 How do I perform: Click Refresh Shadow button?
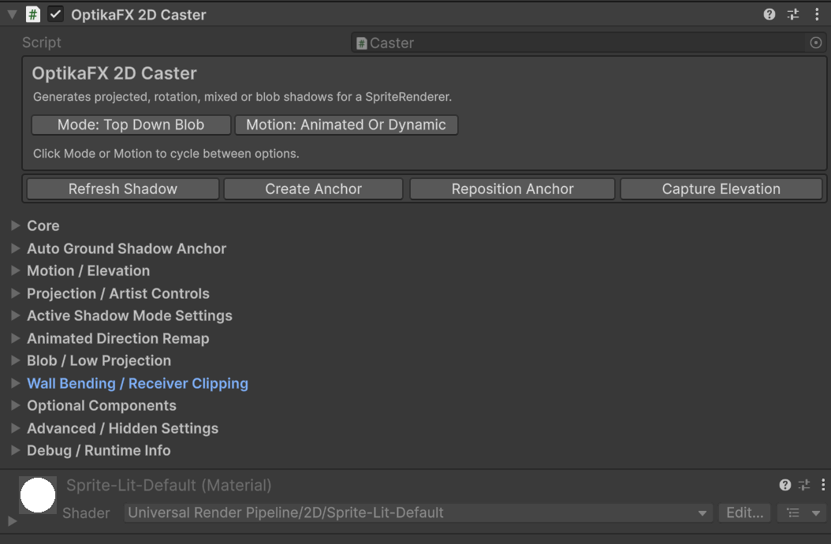[x=123, y=188]
